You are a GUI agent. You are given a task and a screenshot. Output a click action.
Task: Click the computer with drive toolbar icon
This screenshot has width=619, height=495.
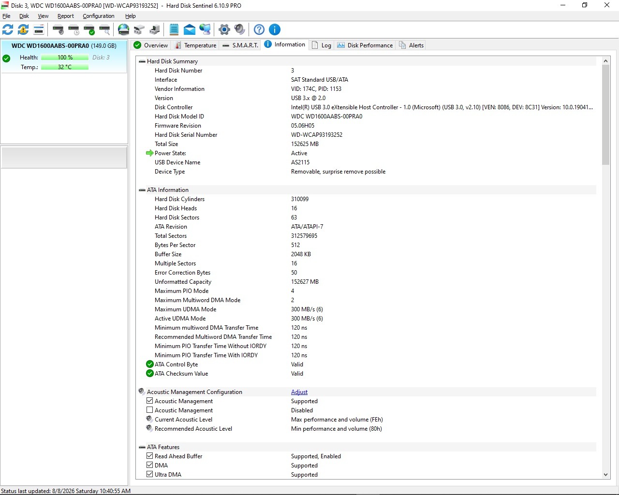[155, 29]
